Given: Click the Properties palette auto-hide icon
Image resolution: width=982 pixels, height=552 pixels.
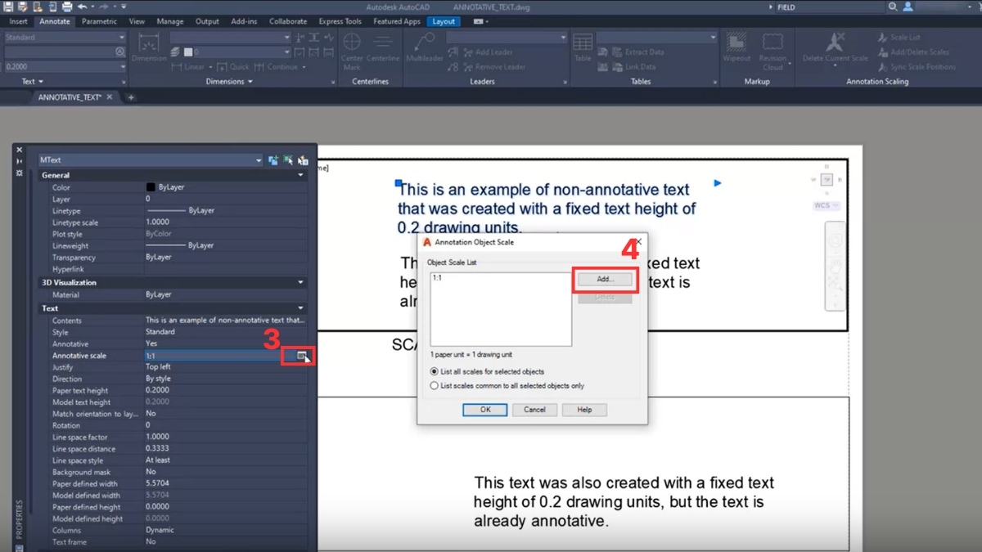Looking at the screenshot, I should point(19,161).
